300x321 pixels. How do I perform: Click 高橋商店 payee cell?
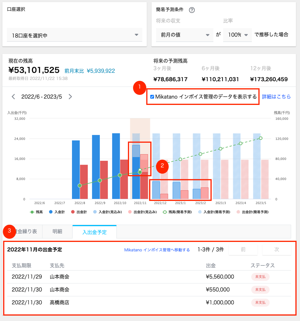(60, 303)
